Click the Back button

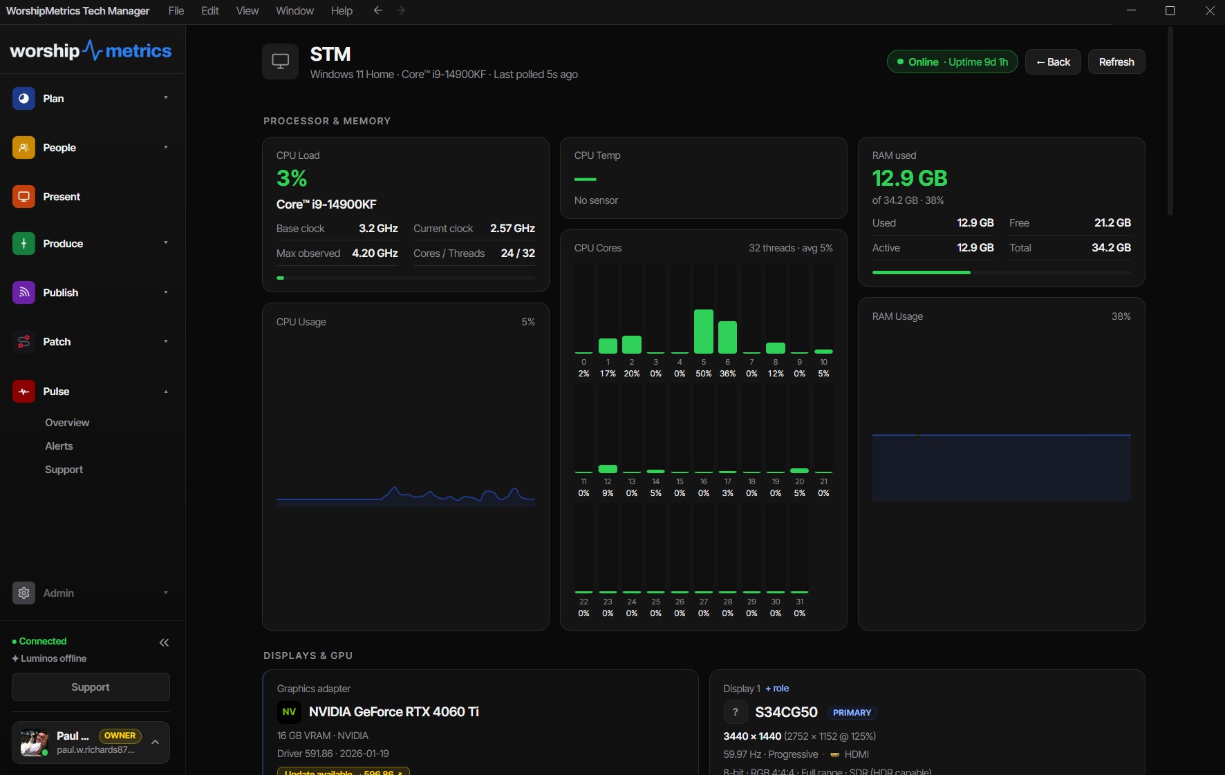[1053, 62]
